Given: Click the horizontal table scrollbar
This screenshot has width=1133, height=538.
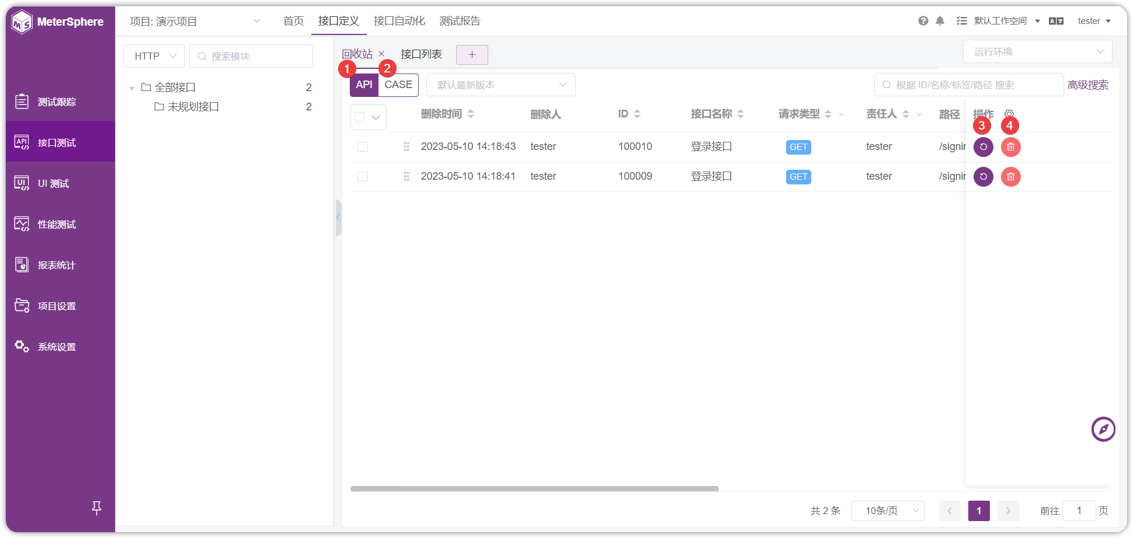Looking at the screenshot, I should coord(534,489).
